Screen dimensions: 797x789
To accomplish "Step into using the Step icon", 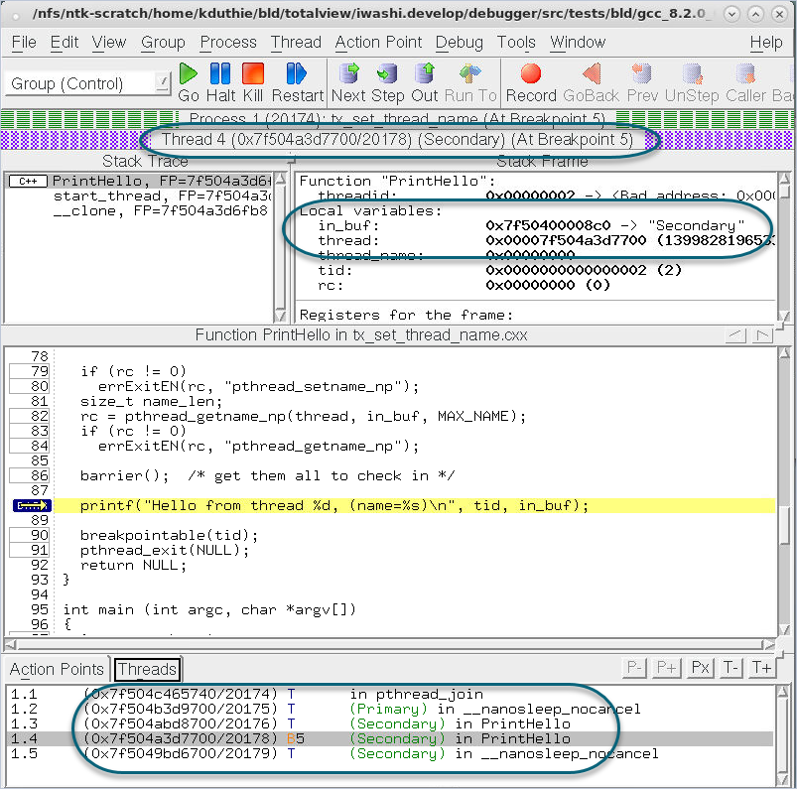I will (x=387, y=81).
